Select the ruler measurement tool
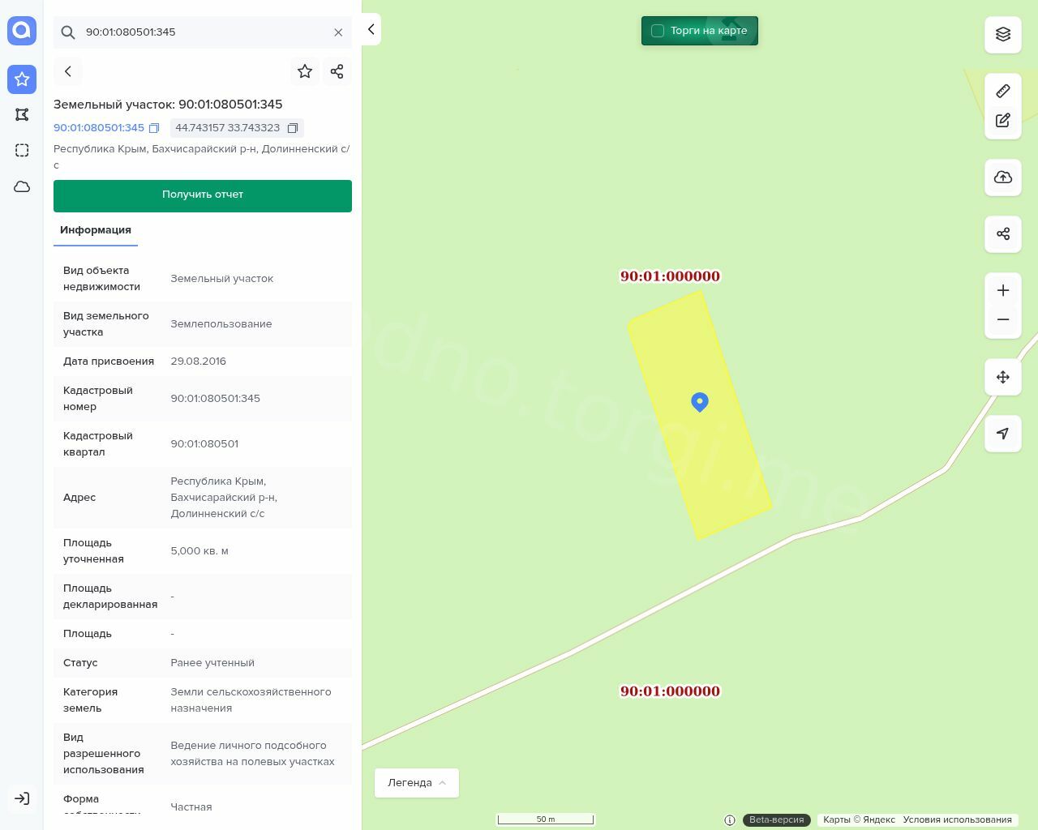 1003,91
